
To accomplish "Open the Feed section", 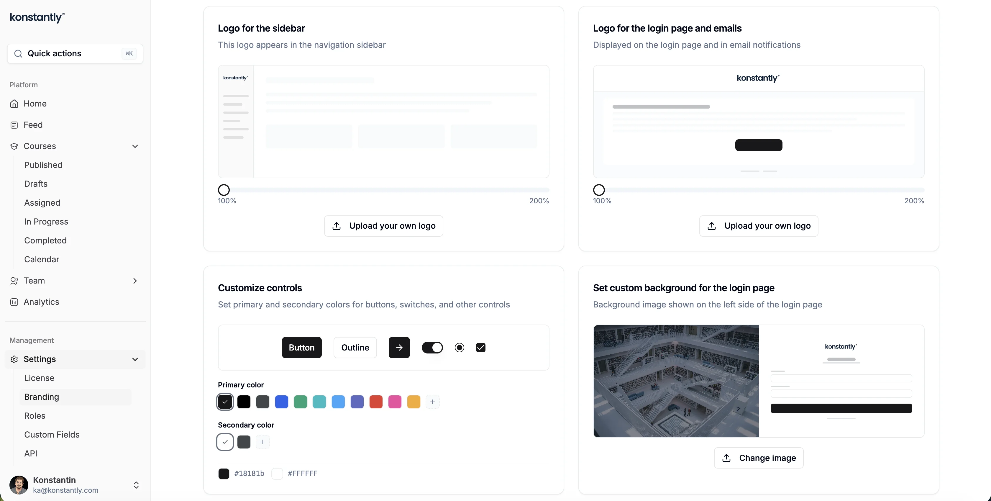I will tap(32, 124).
